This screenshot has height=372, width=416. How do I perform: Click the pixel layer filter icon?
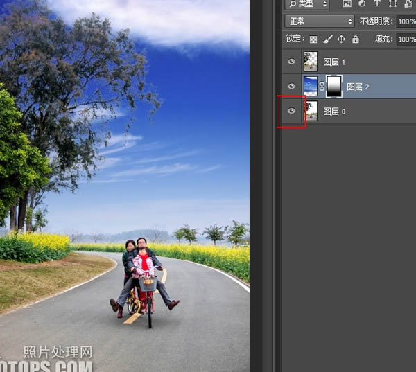coord(347,3)
